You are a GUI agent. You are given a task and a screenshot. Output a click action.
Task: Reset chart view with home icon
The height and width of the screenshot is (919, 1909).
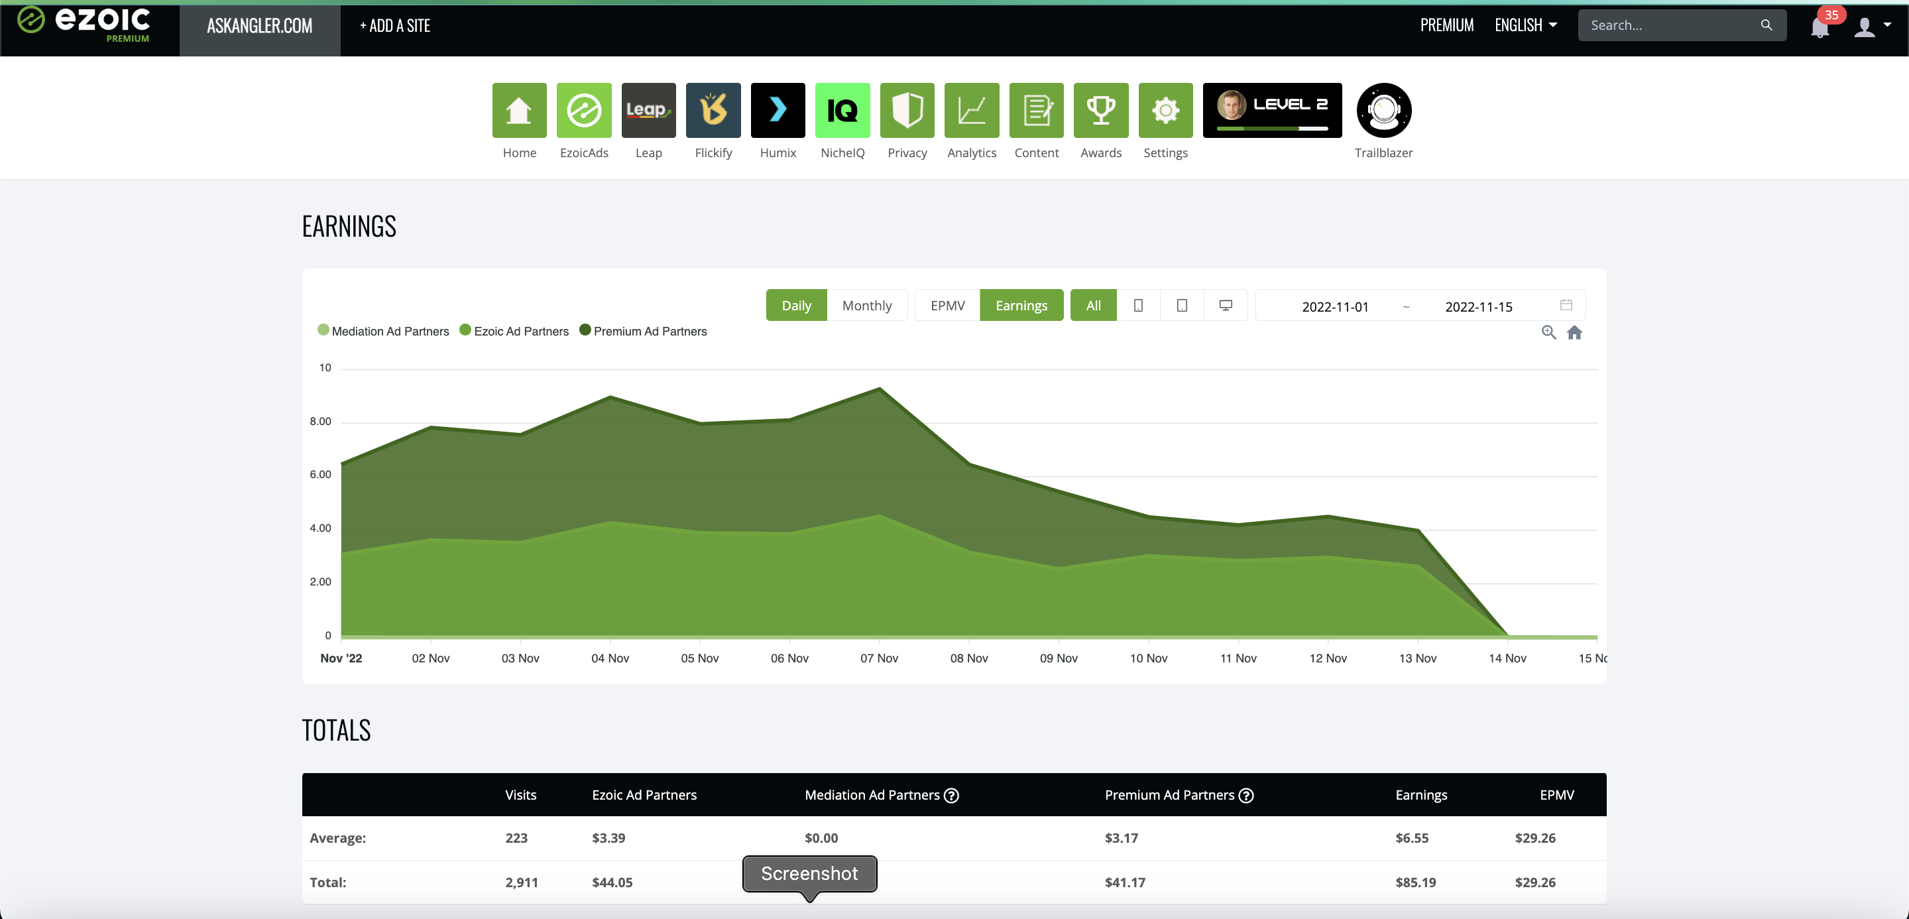coord(1574,332)
